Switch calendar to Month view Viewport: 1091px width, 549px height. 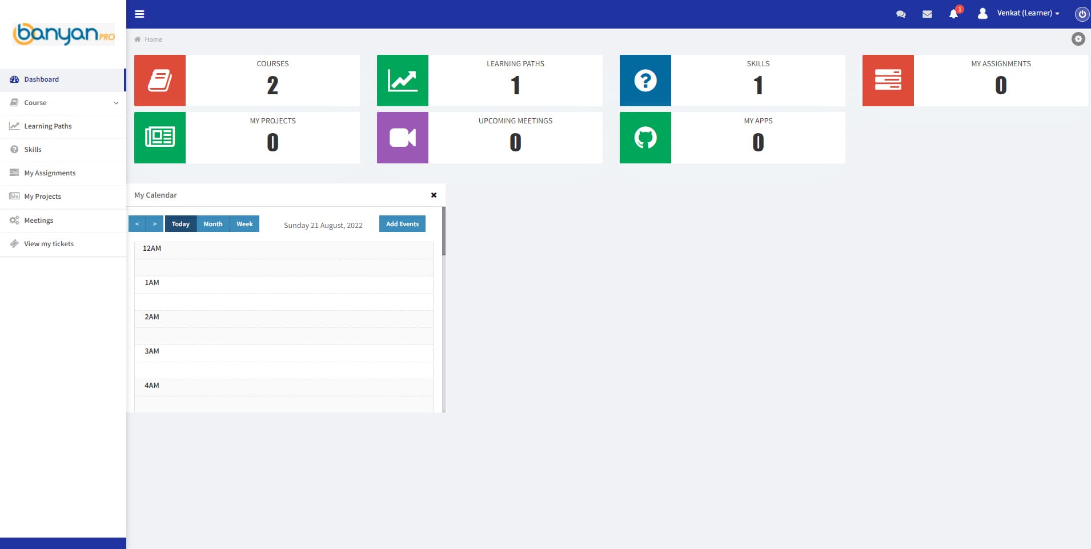click(x=213, y=224)
